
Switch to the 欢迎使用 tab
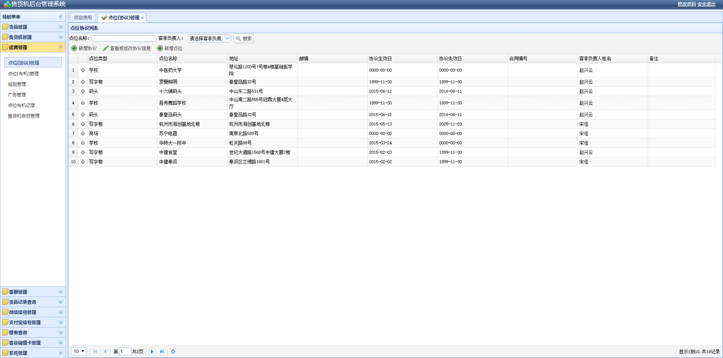(x=83, y=17)
